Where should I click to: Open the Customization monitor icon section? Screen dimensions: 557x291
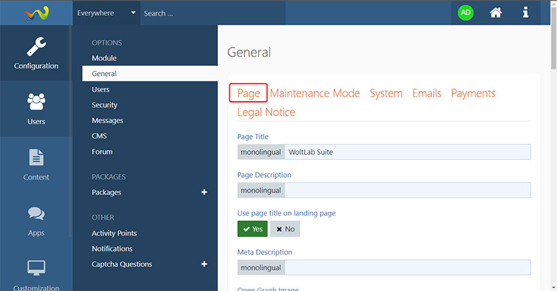point(36,274)
